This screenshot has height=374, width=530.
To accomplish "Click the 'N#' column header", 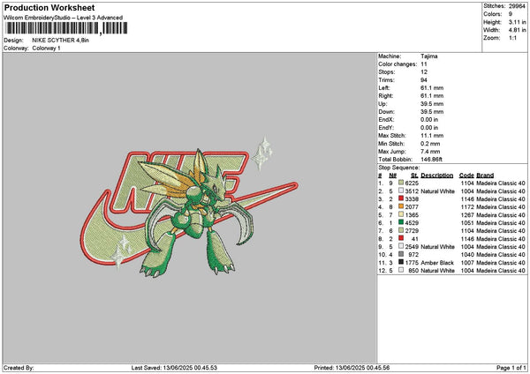I will coord(392,176).
